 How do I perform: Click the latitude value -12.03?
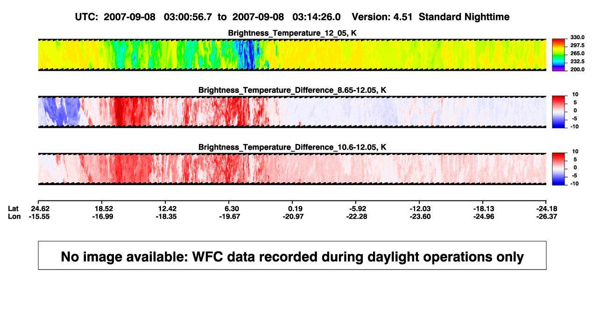(420, 208)
